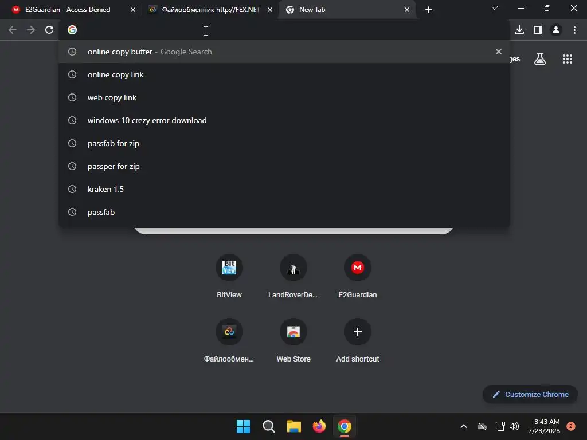Select suggestion 'web copy link'
Image resolution: width=587 pixels, height=440 pixels.
tap(284, 97)
